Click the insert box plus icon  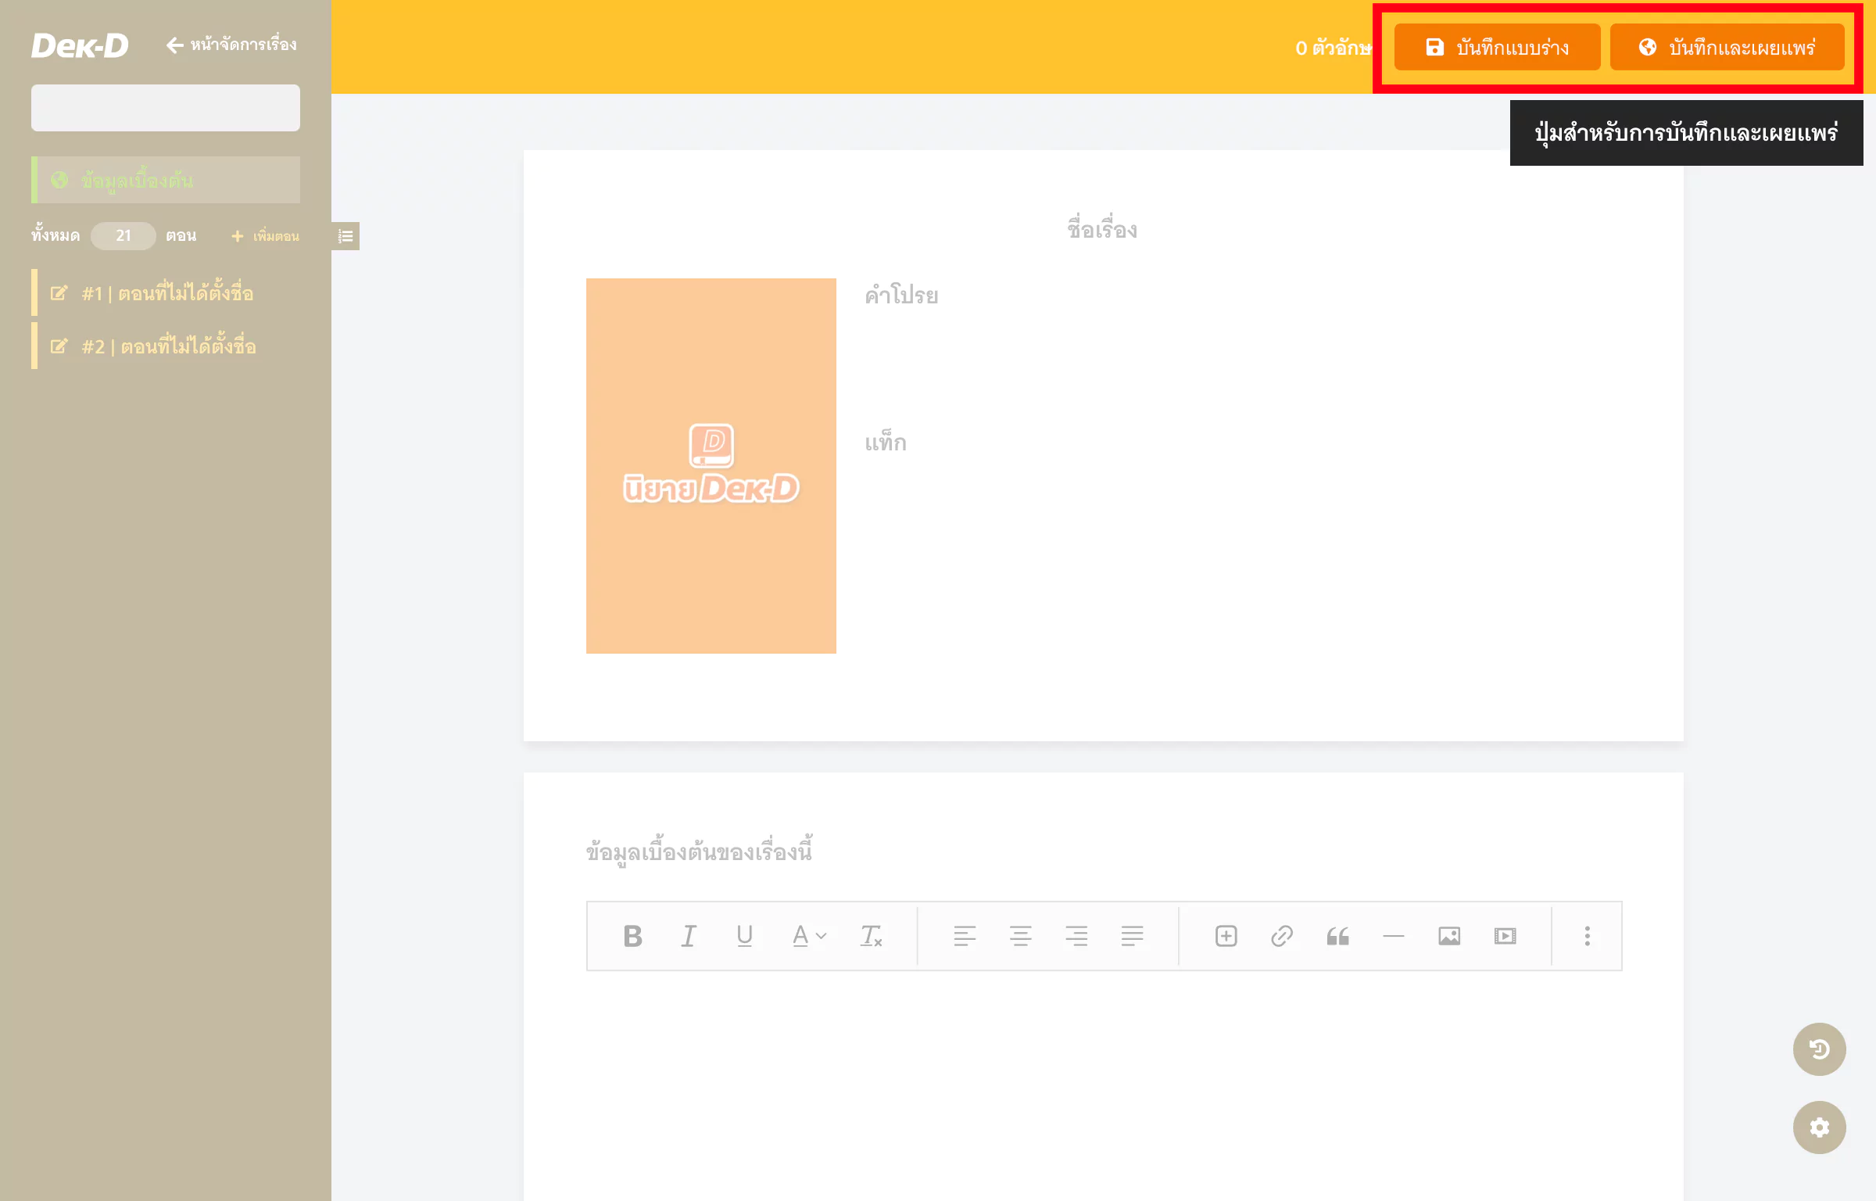pyautogui.click(x=1226, y=936)
